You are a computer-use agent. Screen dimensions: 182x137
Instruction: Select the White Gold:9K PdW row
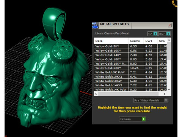point(130,72)
